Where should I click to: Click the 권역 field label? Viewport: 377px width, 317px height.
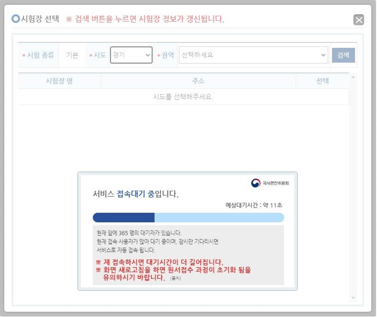coord(167,55)
